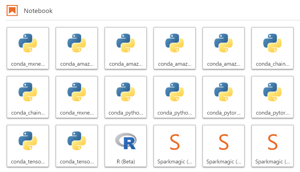Open the second conda_pytor... kernel card

(x=273, y=97)
